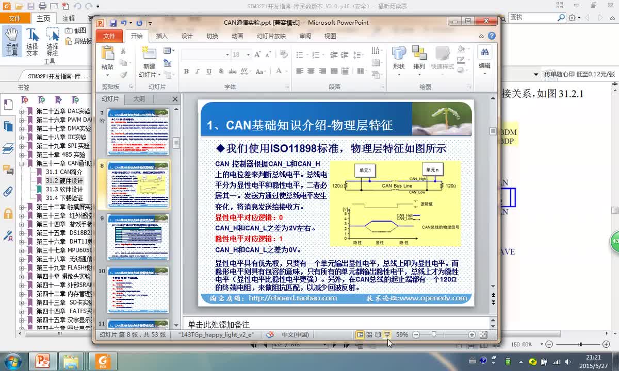Expand Chapter 32 touch screen bookmark
The image size is (619, 371).
pyautogui.click(x=22, y=207)
